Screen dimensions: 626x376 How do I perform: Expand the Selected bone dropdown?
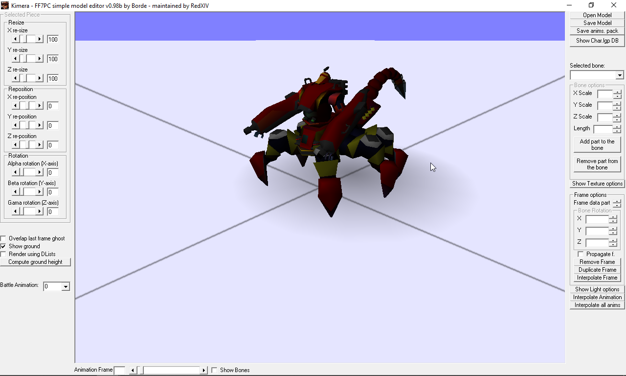coord(620,75)
